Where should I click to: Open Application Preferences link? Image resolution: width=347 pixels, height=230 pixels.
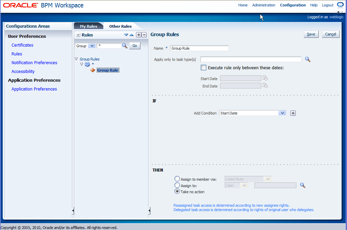coord(34,89)
